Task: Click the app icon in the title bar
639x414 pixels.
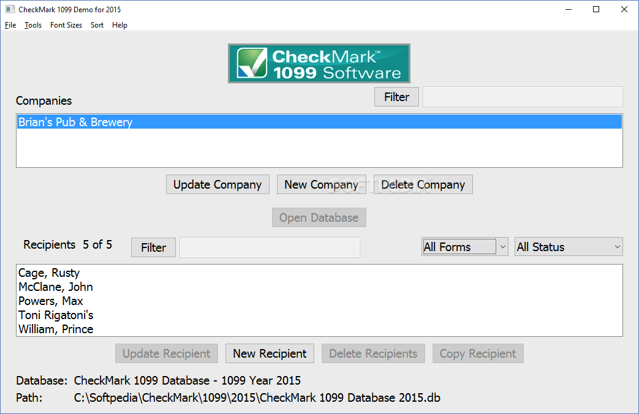Action: (10, 9)
